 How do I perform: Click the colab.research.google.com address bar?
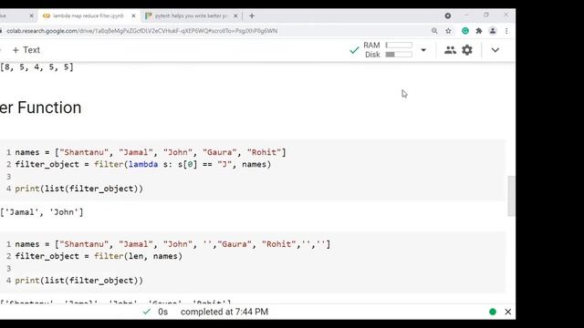(x=141, y=31)
